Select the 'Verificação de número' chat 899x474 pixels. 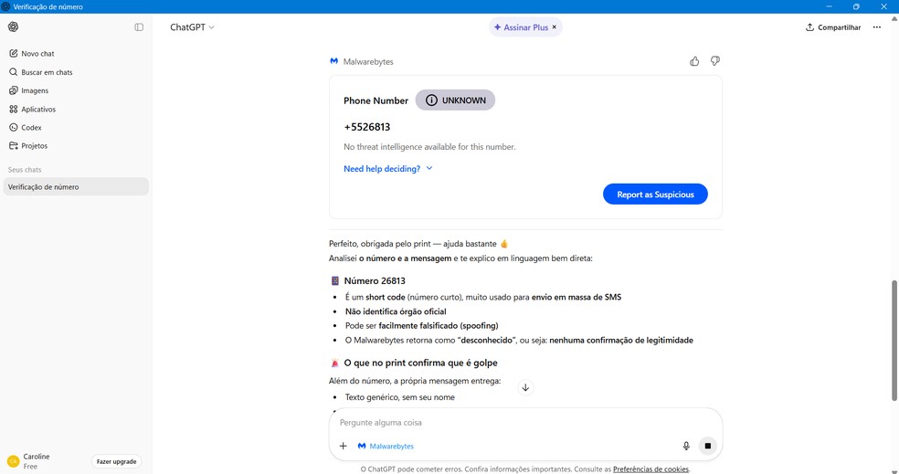pos(76,187)
